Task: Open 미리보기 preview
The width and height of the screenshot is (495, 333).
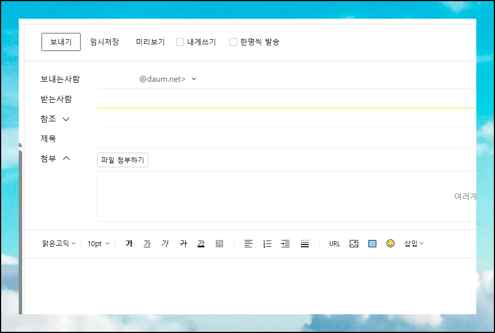Action: point(150,42)
